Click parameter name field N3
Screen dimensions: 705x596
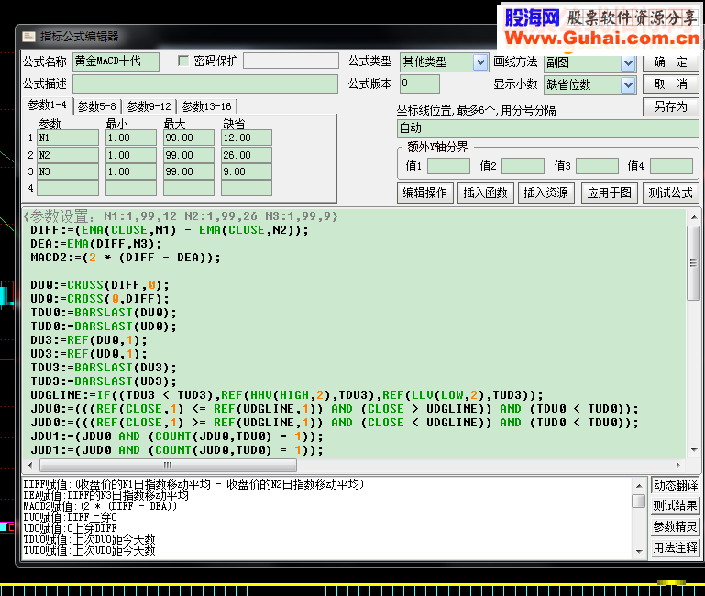point(68,171)
